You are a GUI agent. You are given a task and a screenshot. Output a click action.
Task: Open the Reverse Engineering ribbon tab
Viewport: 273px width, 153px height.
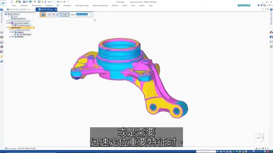(x=100, y=6)
